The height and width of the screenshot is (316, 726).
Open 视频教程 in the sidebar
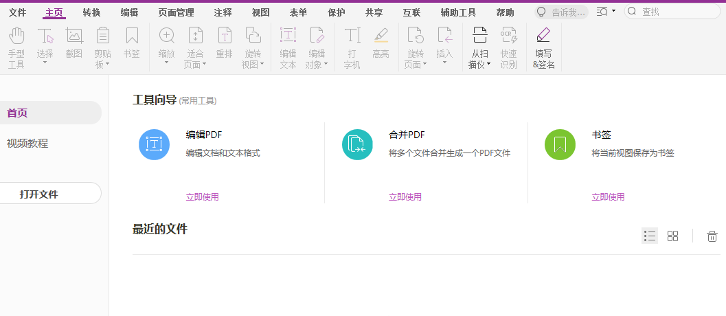pyautogui.click(x=27, y=143)
